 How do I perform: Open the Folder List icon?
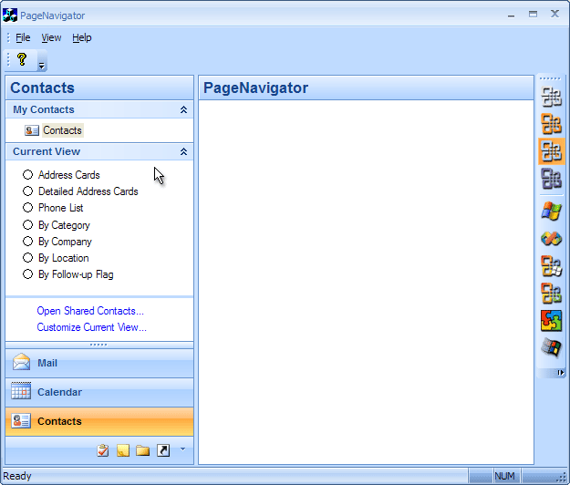tap(142, 450)
